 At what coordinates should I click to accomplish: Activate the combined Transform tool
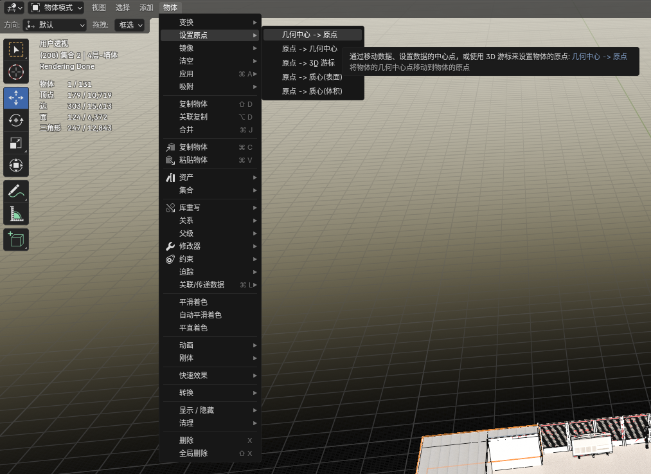click(x=16, y=165)
